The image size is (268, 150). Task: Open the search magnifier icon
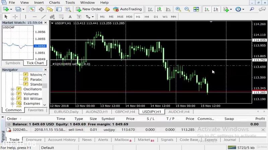(252, 9)
